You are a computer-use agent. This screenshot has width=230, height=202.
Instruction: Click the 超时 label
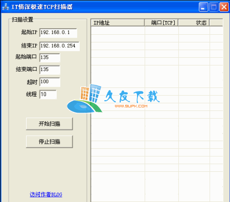[32, 82]
